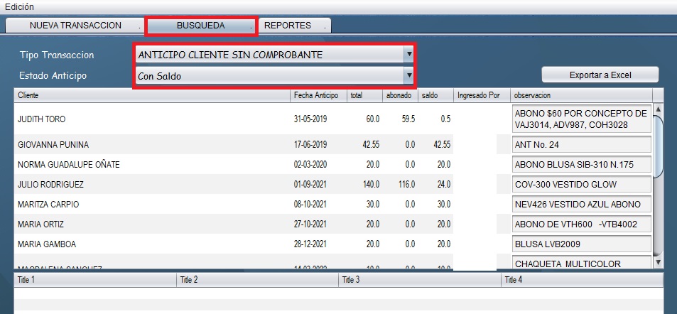Switch to the NUEVA TRANSACCION tab

75,26
